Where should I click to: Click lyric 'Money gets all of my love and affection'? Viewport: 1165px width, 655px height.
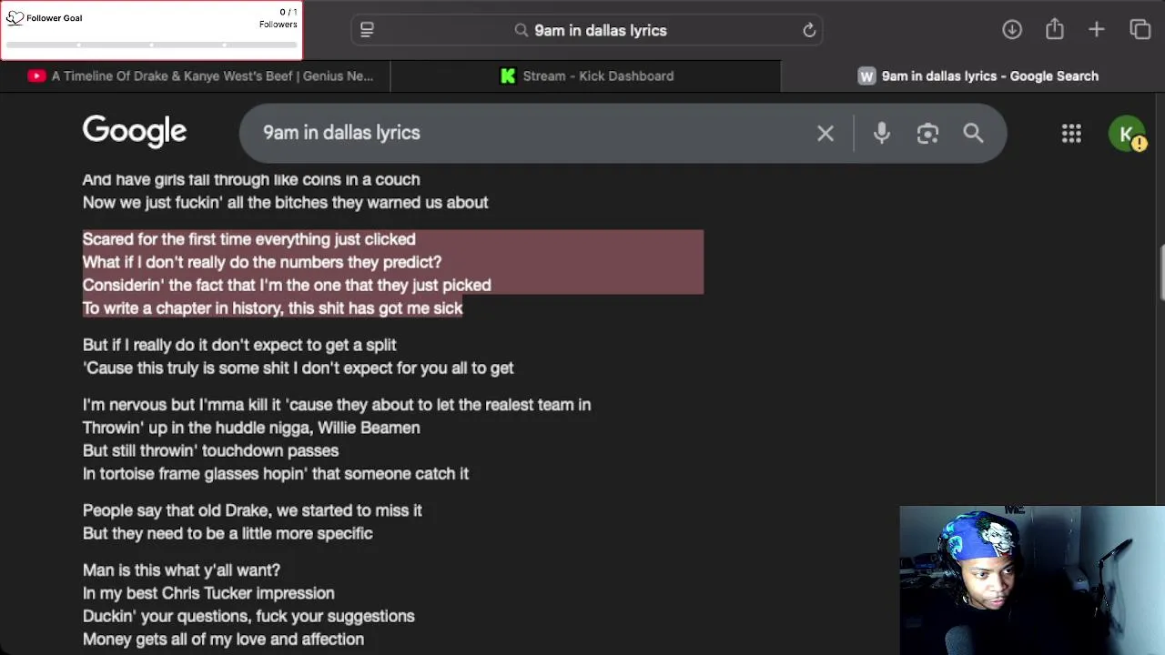pyautogui.click(x=223, y=640)
